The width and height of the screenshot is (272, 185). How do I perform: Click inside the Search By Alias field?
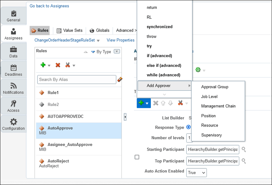coord(77,79)
